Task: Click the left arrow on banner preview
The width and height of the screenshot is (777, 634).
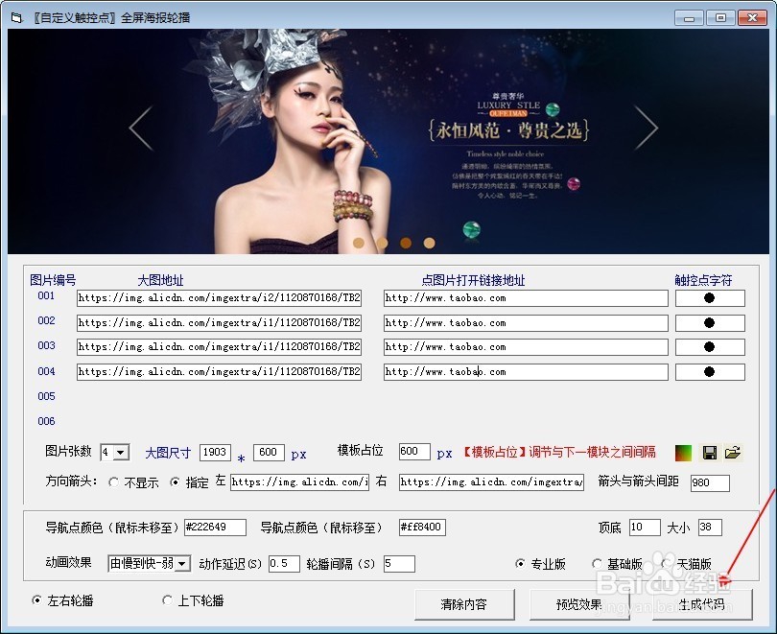Action: pos(142,128)
